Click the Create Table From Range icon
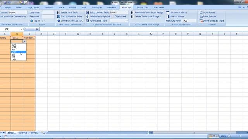Viewport: 248px width, 139px height. click(132, 17)
